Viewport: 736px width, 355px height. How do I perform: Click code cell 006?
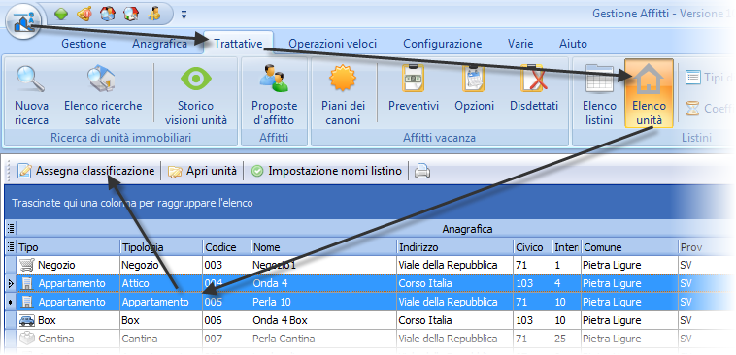[x=226, y=320]
